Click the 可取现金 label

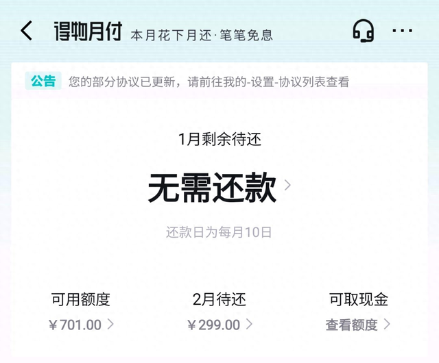click(x=359, y=299)
